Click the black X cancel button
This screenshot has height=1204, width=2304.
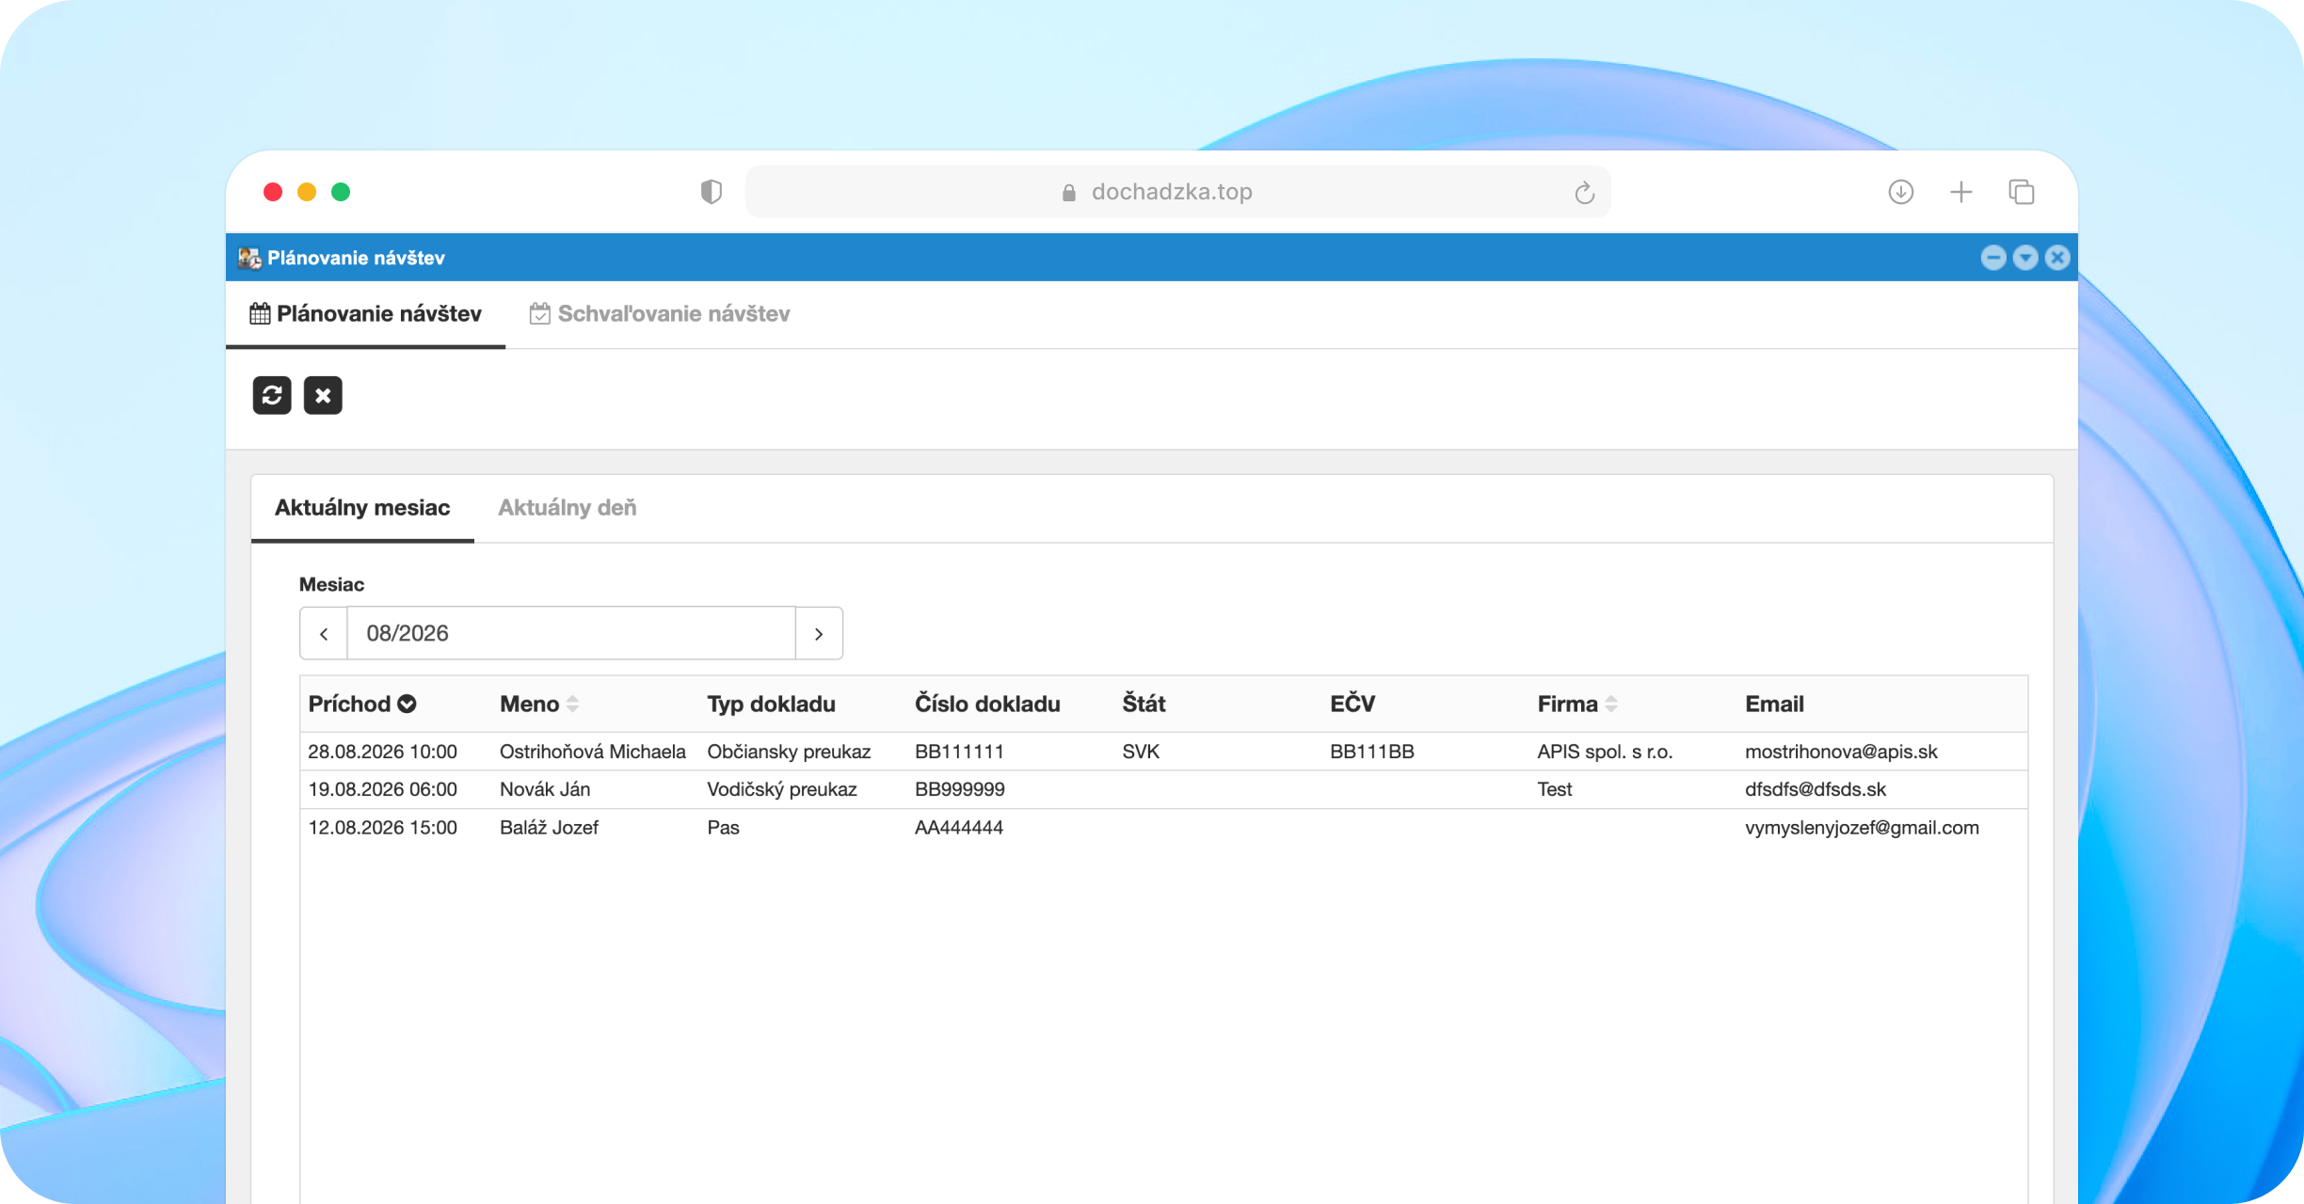point(323,395)
